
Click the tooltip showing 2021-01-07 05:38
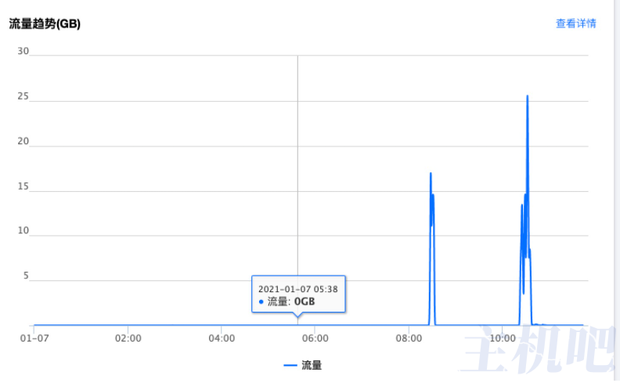(298, 294)
